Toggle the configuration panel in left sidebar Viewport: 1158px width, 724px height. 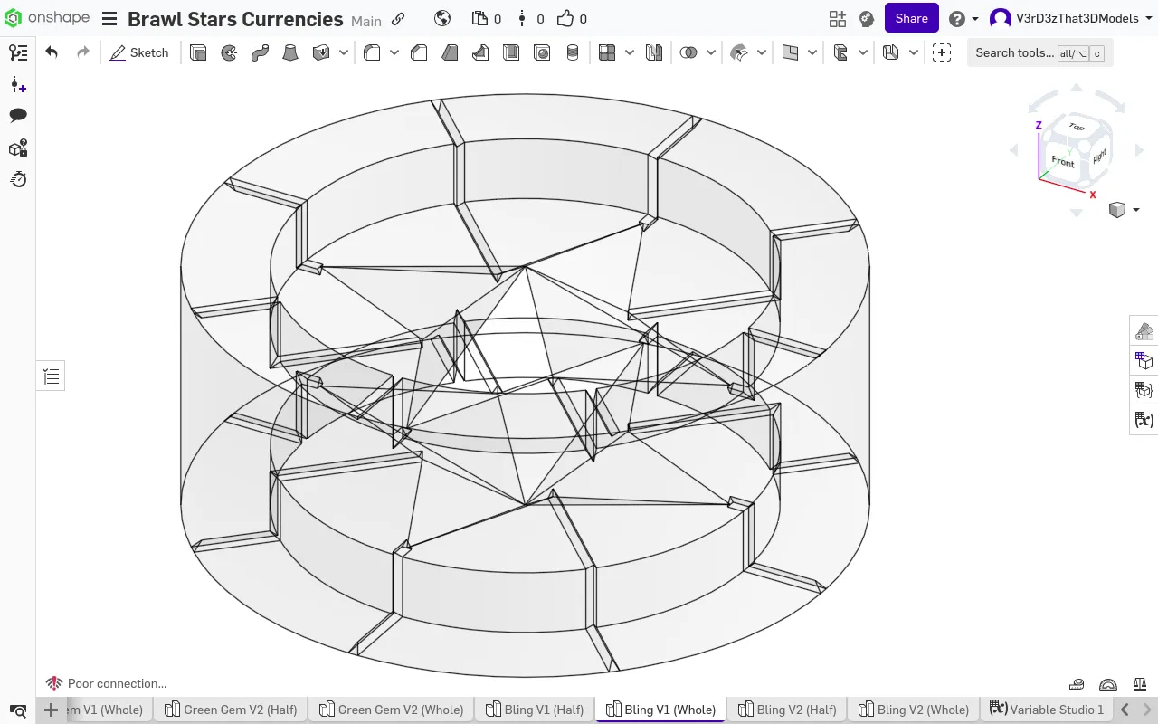click(18, 148)
